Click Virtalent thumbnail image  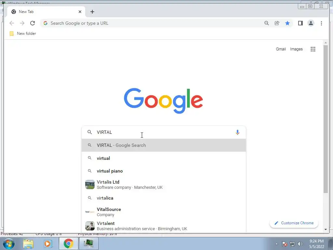coord(90,226)
